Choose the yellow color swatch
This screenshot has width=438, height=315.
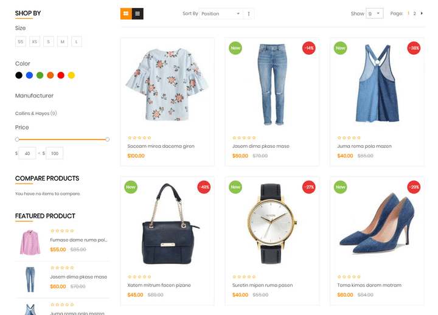point(71,75)
